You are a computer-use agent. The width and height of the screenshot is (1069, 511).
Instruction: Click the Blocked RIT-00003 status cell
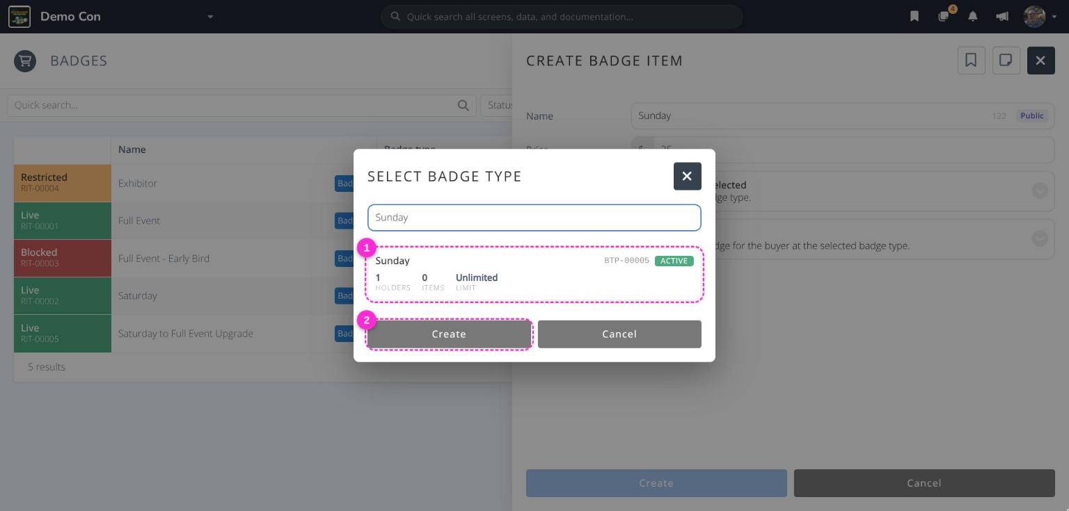[x=63, y=259]
